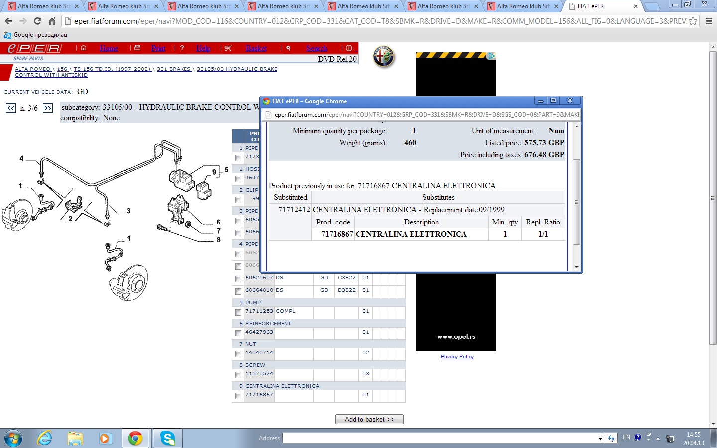Open Google преводилац bookmark

35,35
